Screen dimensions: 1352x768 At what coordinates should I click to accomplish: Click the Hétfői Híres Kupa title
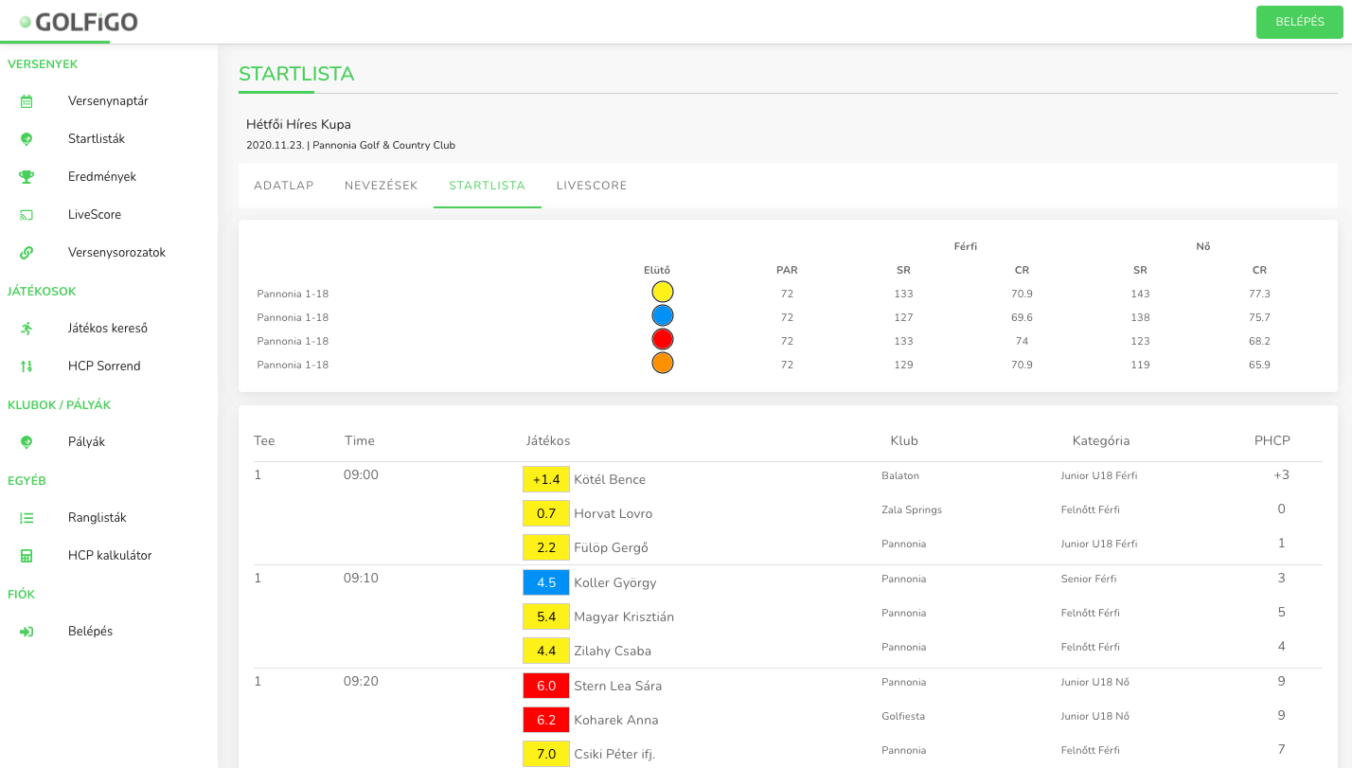(x=298, y=124)
